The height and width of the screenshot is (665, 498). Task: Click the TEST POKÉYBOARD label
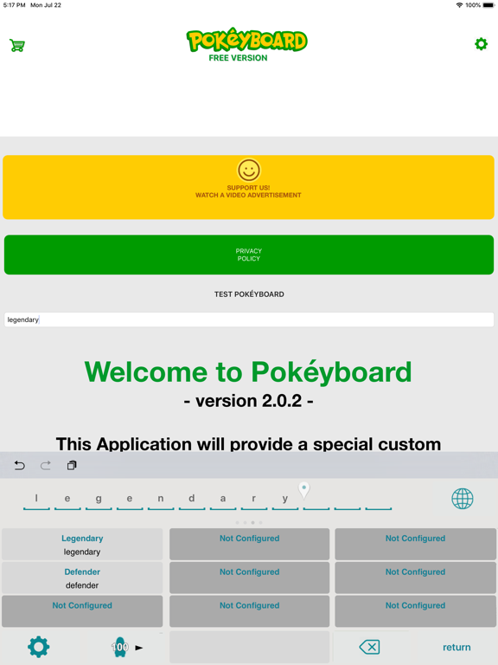click(x=249, y=294)
